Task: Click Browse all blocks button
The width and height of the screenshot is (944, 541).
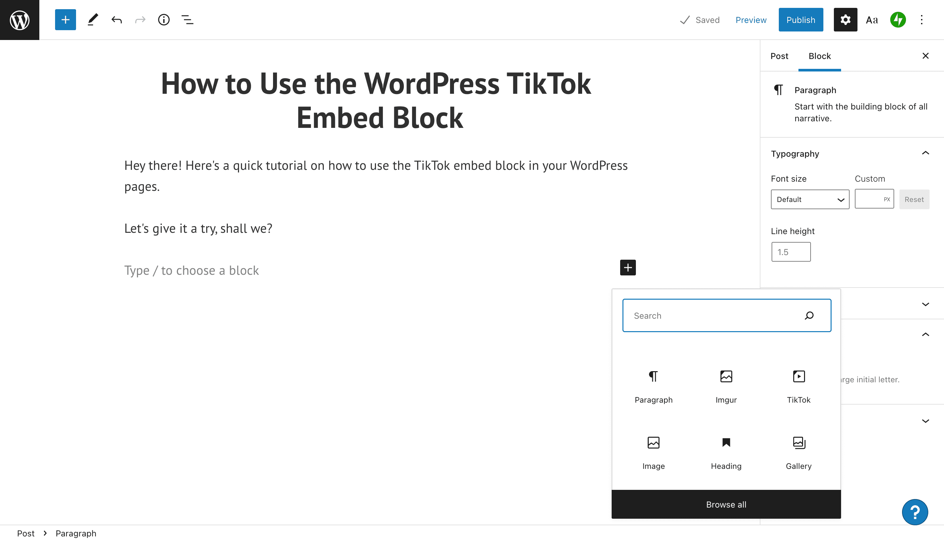Action: pos(725,505)
